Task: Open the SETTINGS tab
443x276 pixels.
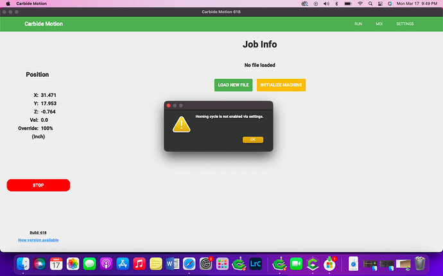Action: click(x=405, y=24)
